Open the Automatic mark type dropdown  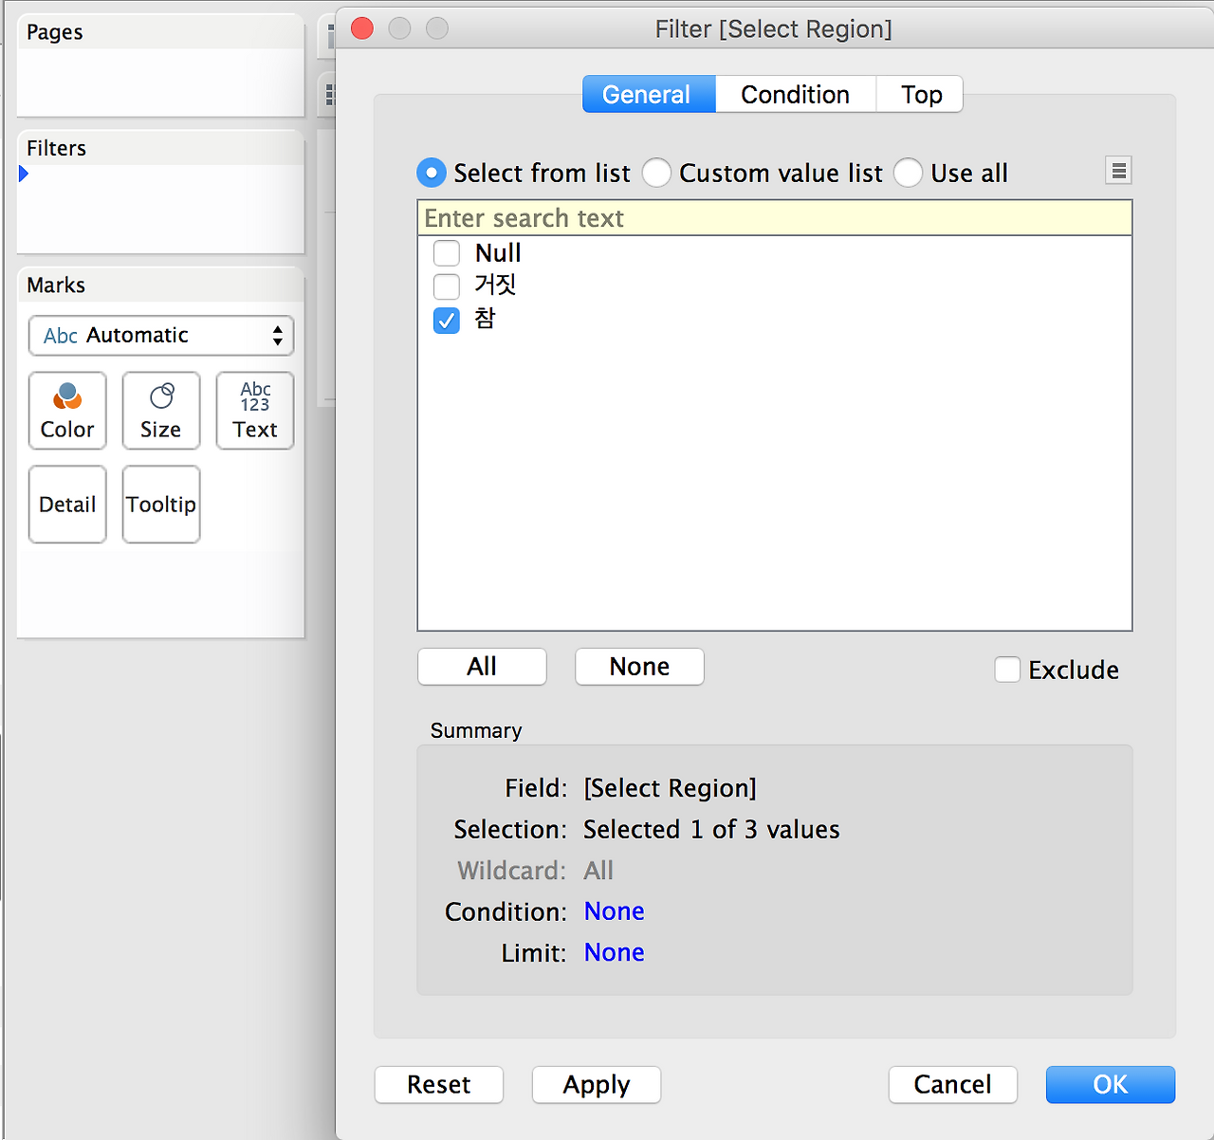161,336
